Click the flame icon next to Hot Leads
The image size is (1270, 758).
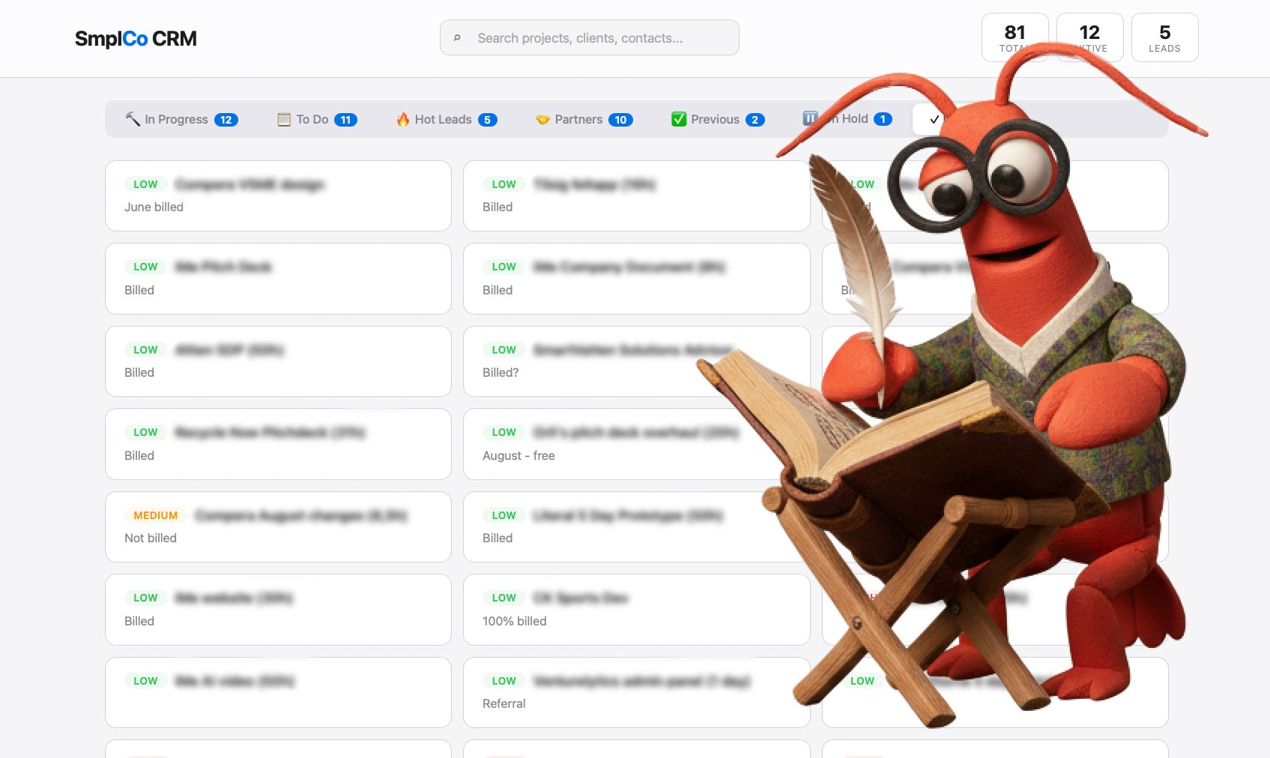[x=402, y=118]
